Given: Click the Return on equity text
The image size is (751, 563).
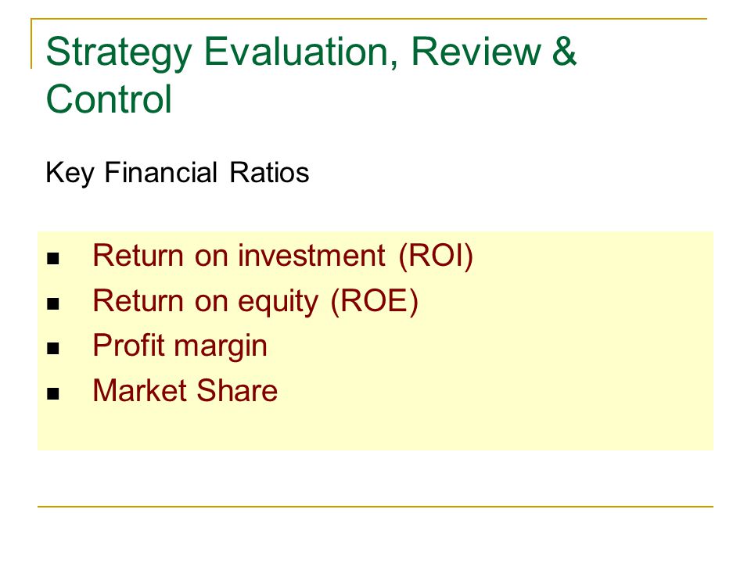Looking at the screenshot, I should pyautogui.click(x=206, y=303).
